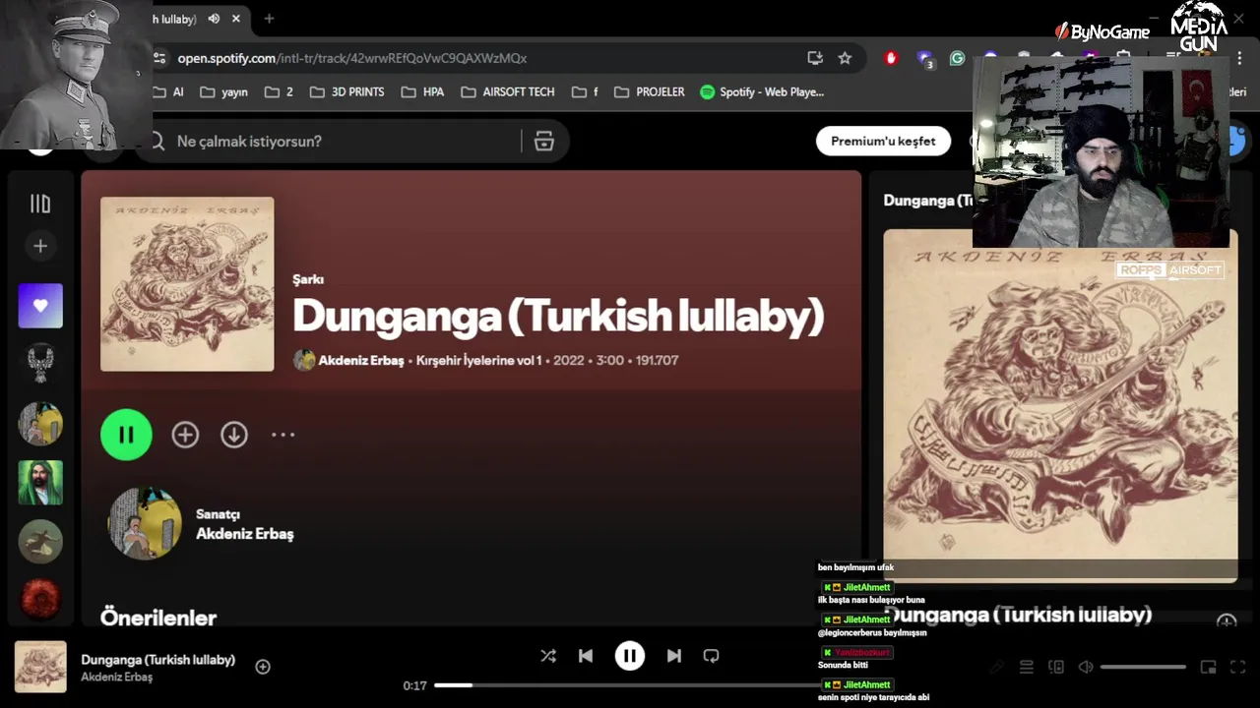This screenshot has height=708, width=1260.
Task: Open connect to a device icon
Action: [1056, 667]
